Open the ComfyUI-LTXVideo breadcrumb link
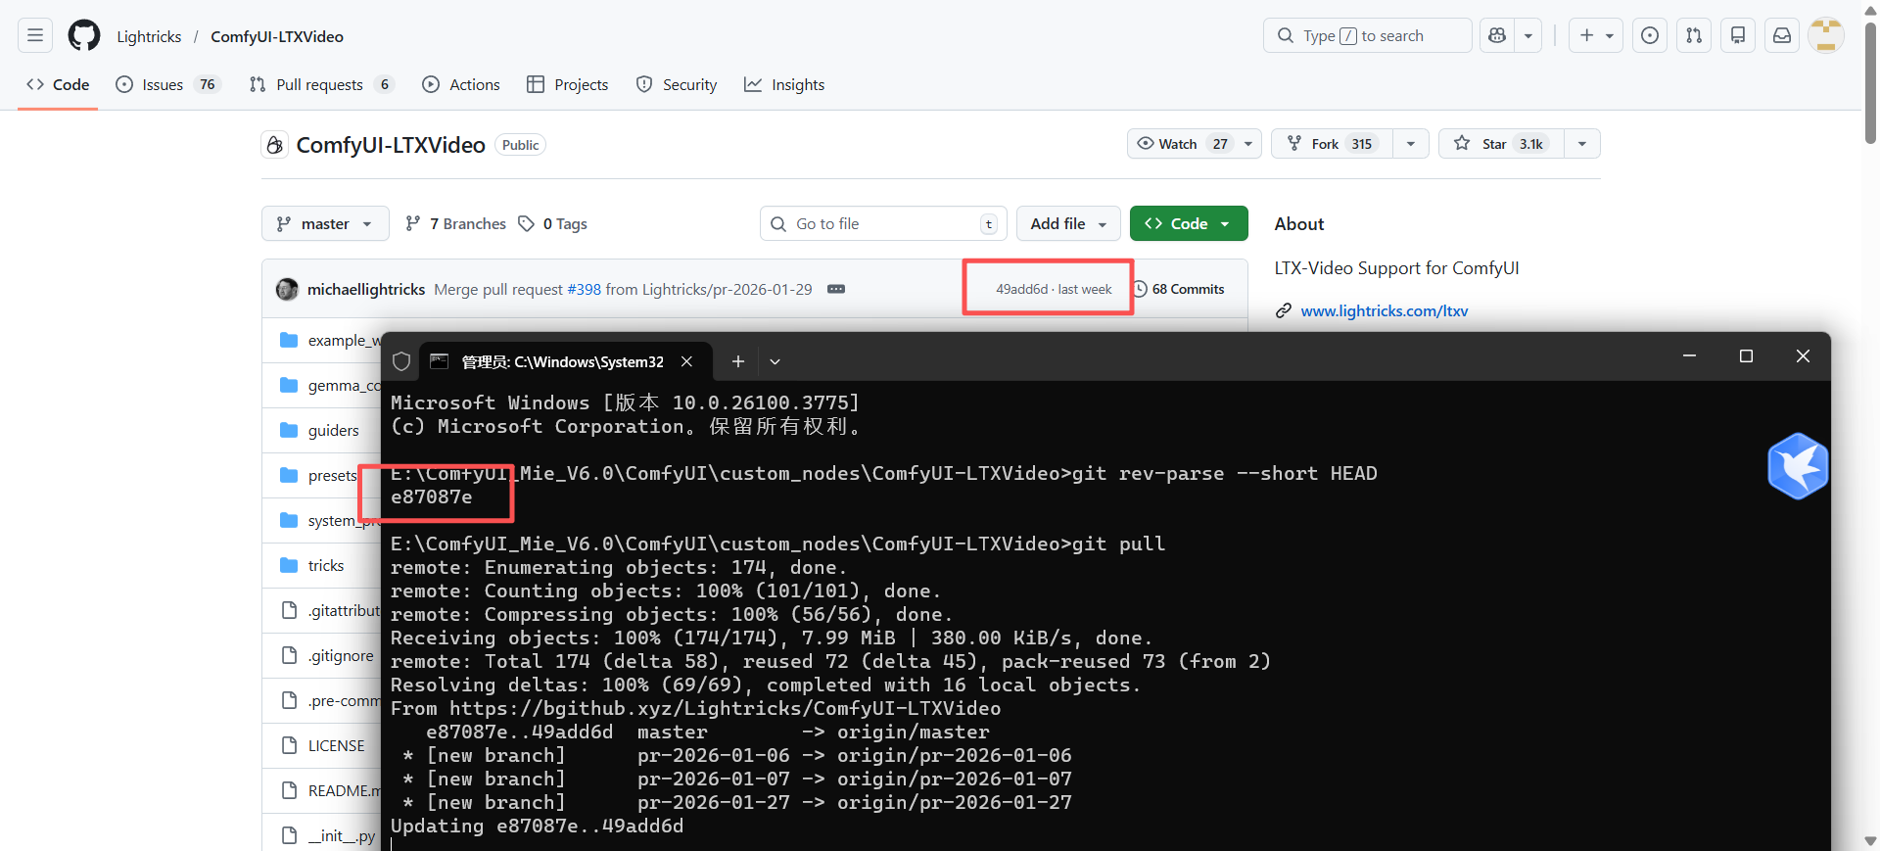Screen dimensions: 1880x851 pos(277,36)
